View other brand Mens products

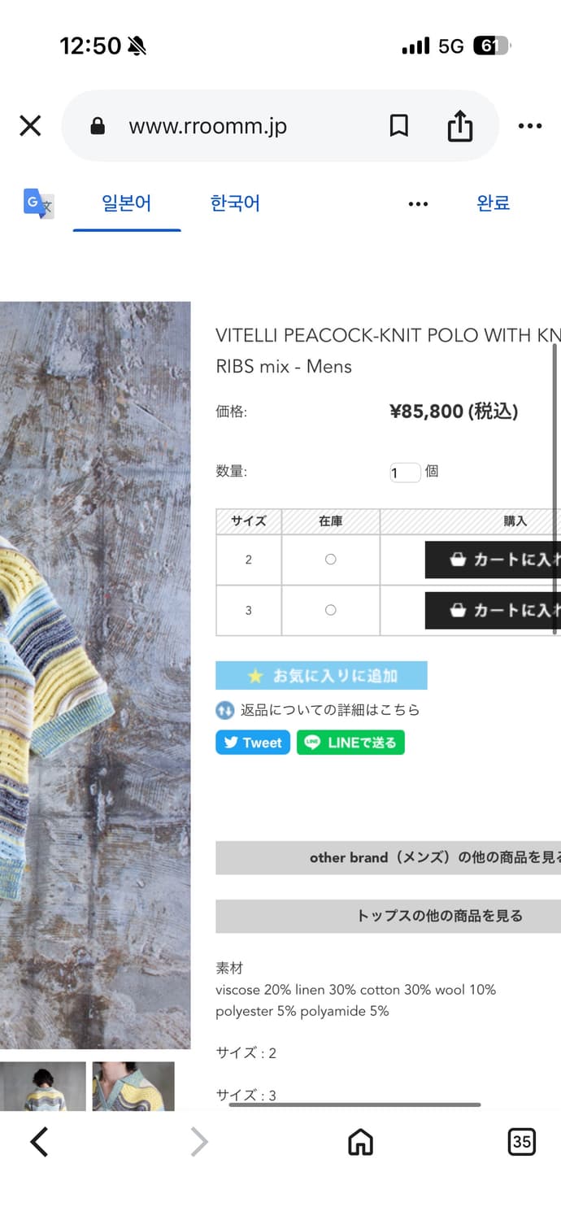coord(388,858)
